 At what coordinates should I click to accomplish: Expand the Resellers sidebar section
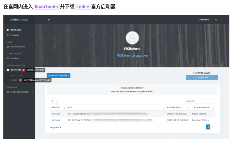pyautogui.click(x=19, y=58)
